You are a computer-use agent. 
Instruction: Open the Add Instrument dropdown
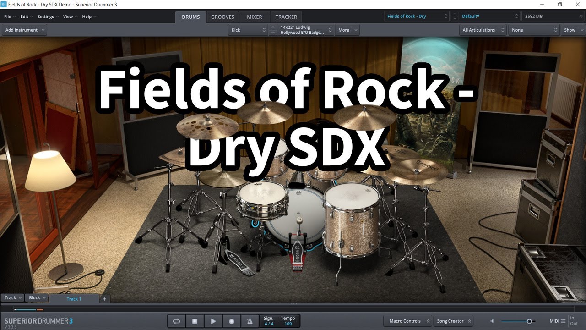click(25, 30)
